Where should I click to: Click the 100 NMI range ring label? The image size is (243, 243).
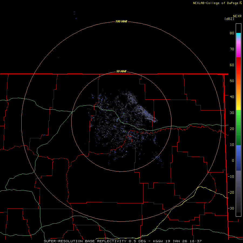point(121,21)
